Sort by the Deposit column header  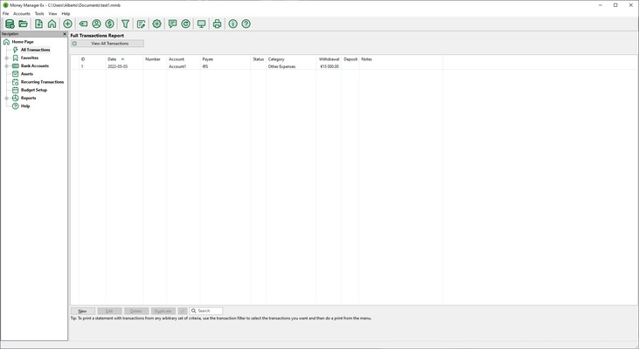[351, 59]
